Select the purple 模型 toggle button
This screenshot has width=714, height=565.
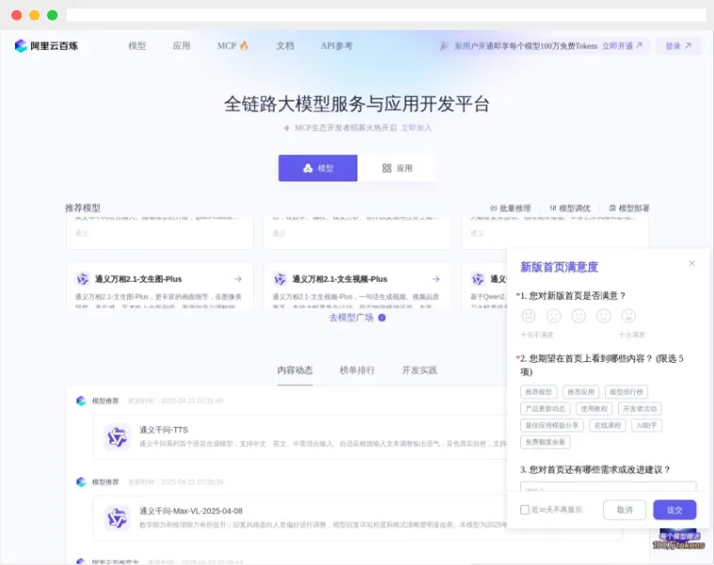pos(318,168)
